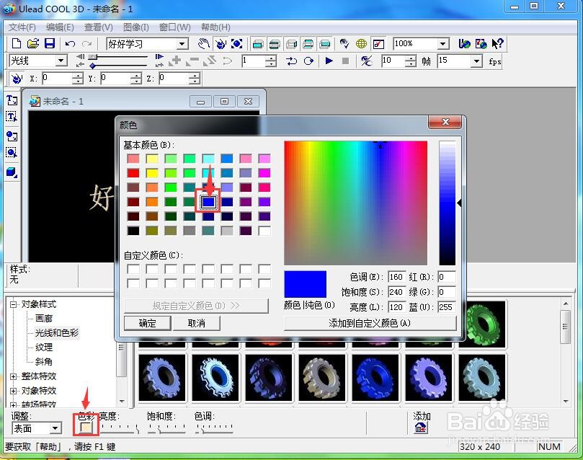Click the 色调(E) value field showing 160
This screenshot has height=460, width=583.
(396, 277)
